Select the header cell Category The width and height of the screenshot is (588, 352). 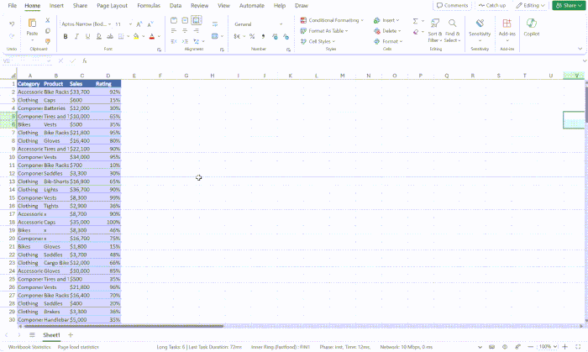pos(29,84)
